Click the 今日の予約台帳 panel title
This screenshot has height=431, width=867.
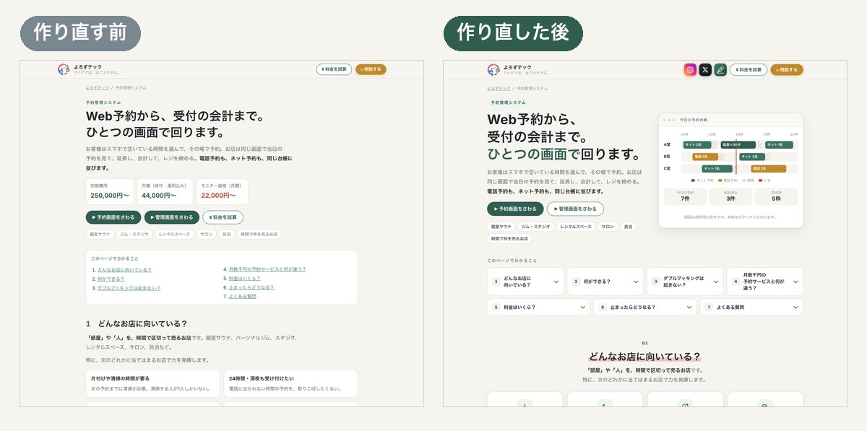[694, 120]
